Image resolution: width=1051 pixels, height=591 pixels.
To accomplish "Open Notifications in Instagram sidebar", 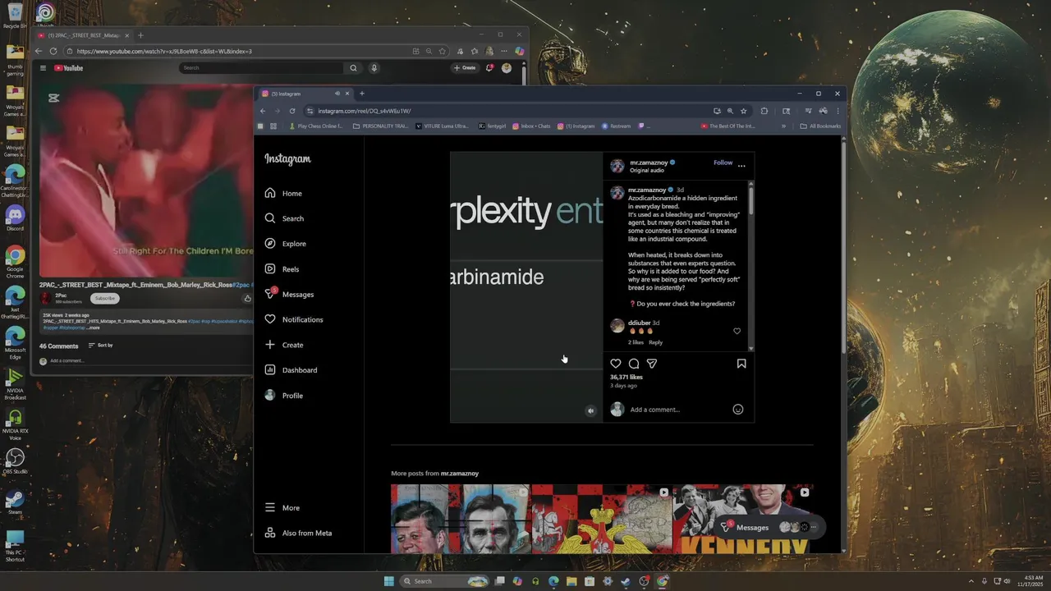I will click(293, 319).
